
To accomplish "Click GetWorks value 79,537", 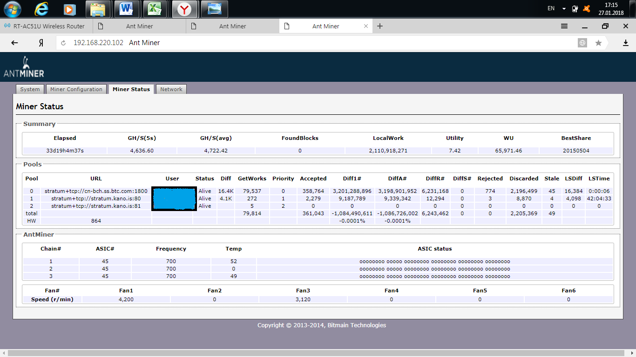I will click(x=252, y=191).
